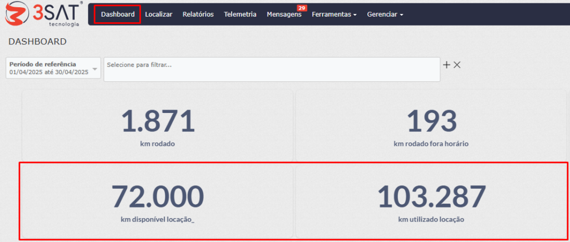
Task: Select the 'km rodado' card
Action: coord(158,126)
